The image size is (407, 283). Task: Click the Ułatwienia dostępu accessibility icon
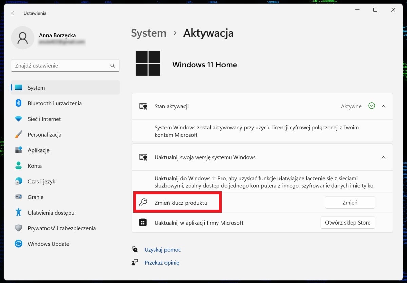coord(18,213)
